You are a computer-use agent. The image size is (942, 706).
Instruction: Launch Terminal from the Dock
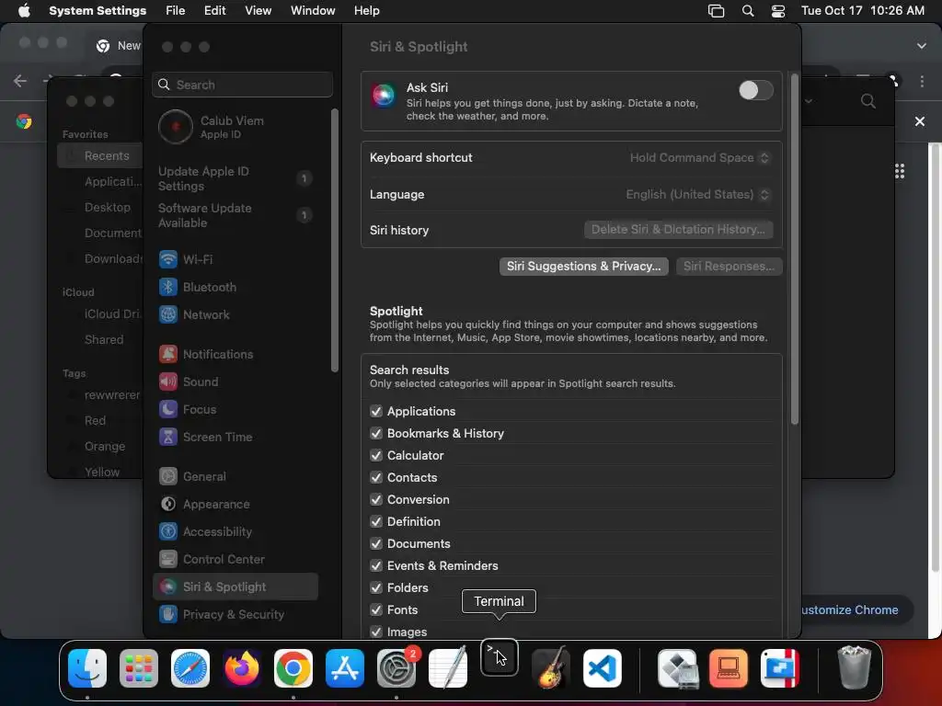(x=500, y=657)
